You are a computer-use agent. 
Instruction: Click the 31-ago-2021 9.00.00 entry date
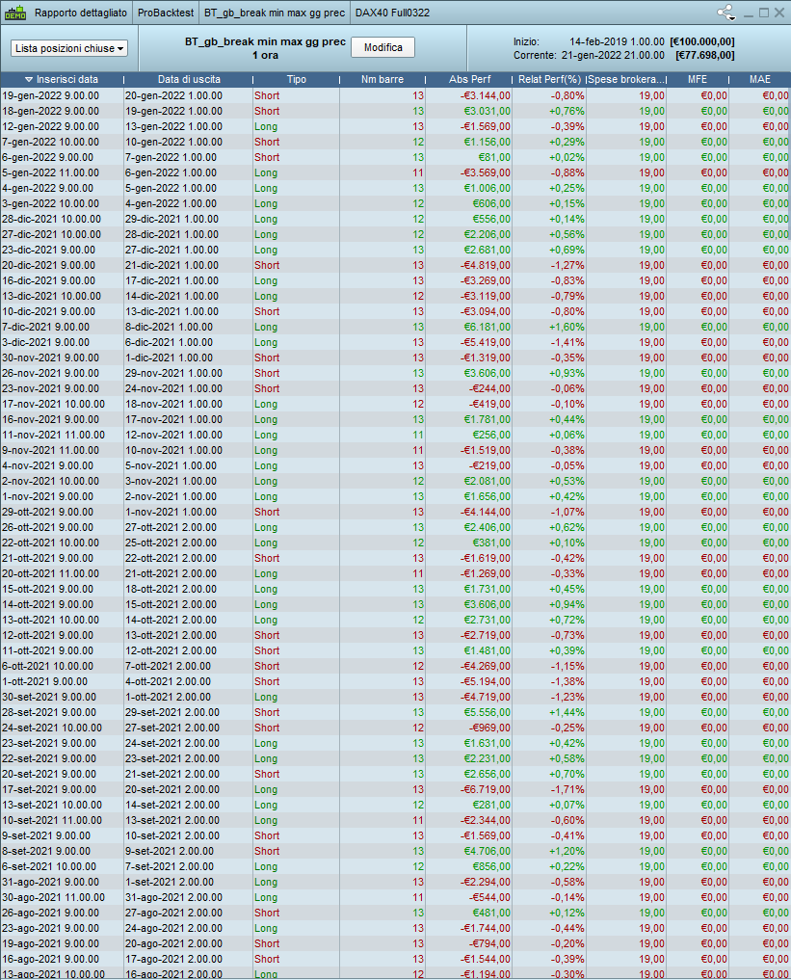point(49,882)
